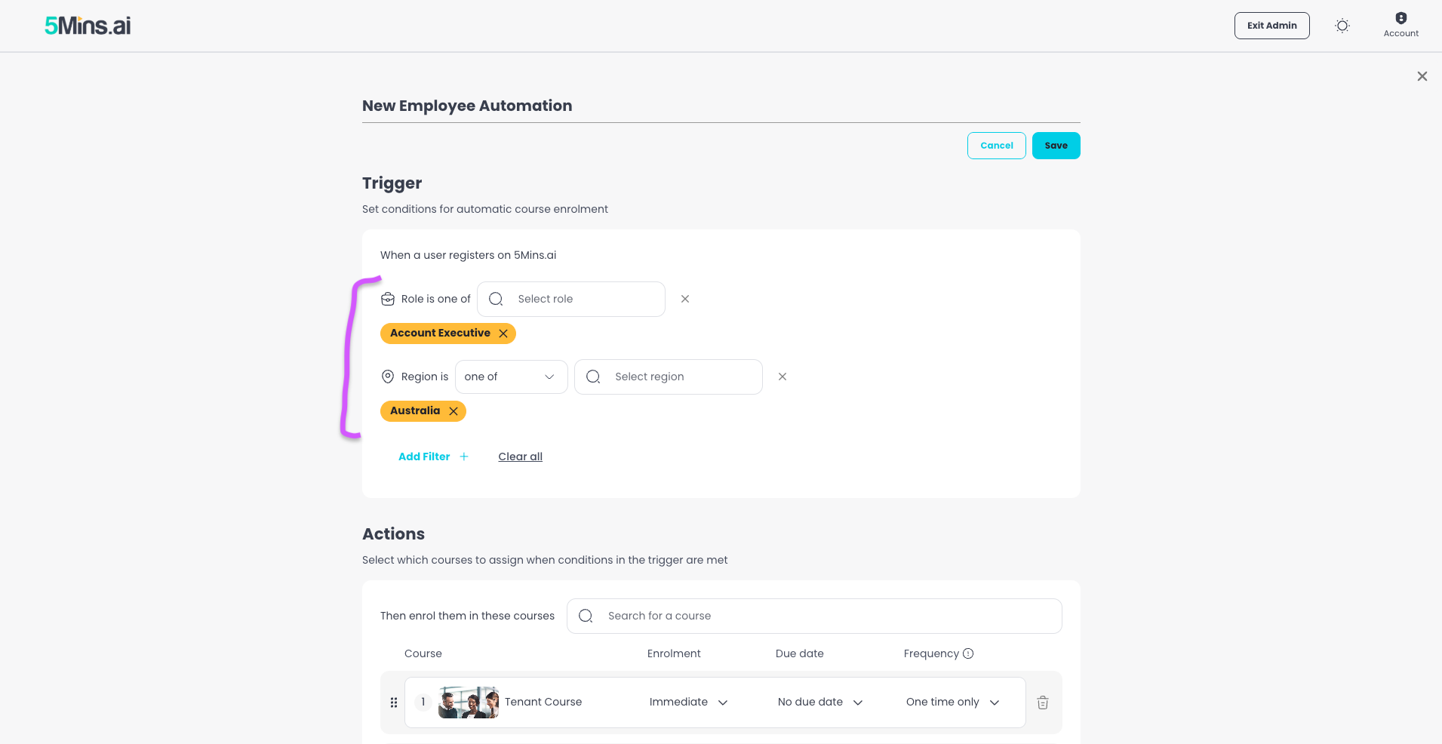Click the Clear all link
The image size is (1442, 744).
521,457
